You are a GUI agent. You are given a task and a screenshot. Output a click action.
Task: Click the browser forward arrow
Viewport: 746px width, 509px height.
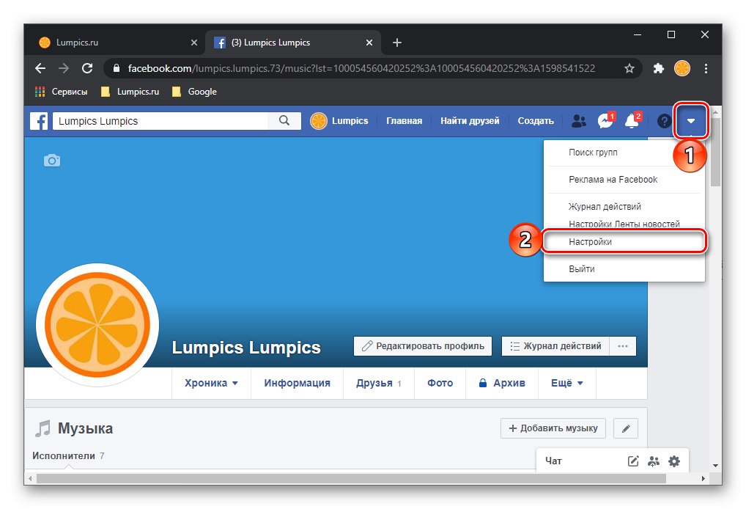point(63,68)
